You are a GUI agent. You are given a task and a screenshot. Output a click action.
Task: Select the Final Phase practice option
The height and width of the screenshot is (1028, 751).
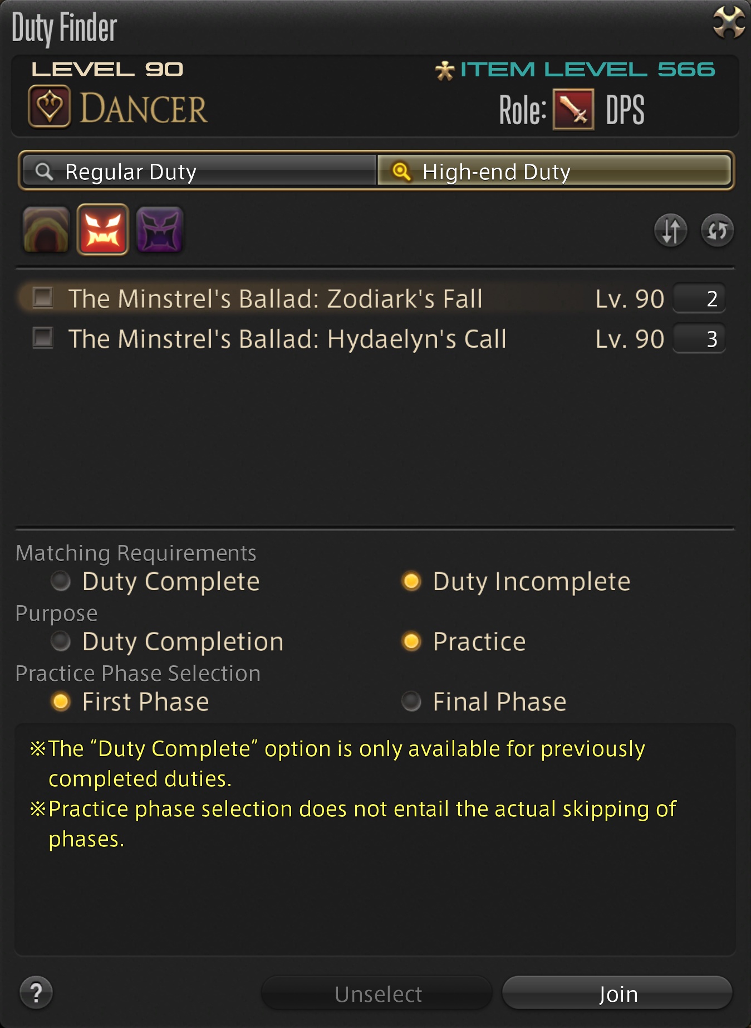(x=411, y=701)
